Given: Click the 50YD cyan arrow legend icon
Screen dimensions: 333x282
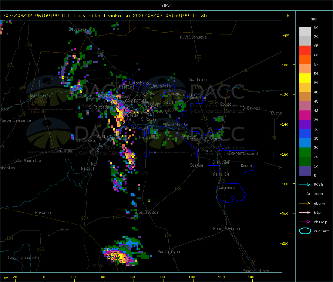Looking at the screenshot, I should pos(305,185).
